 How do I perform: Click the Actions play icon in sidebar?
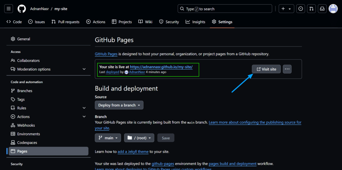[x=13, y=117]
